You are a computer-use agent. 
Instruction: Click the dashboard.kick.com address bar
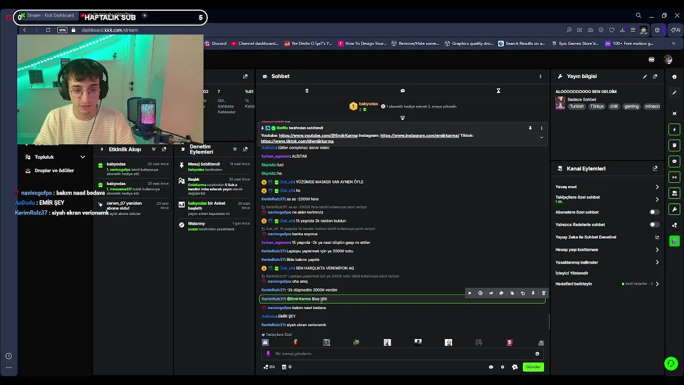pyautogui.click(x=109, y=30)
